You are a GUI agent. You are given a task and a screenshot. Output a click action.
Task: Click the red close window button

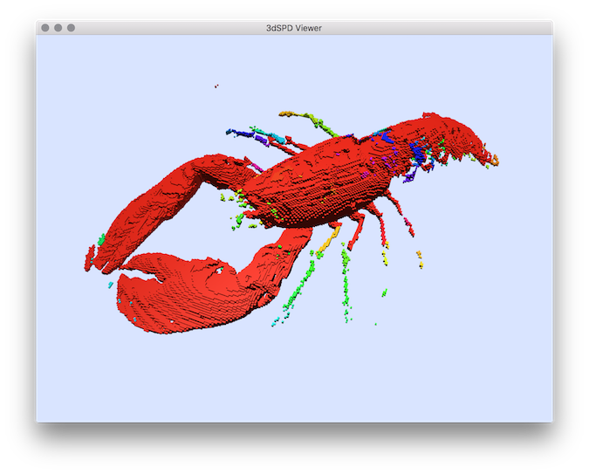[45, 28]
